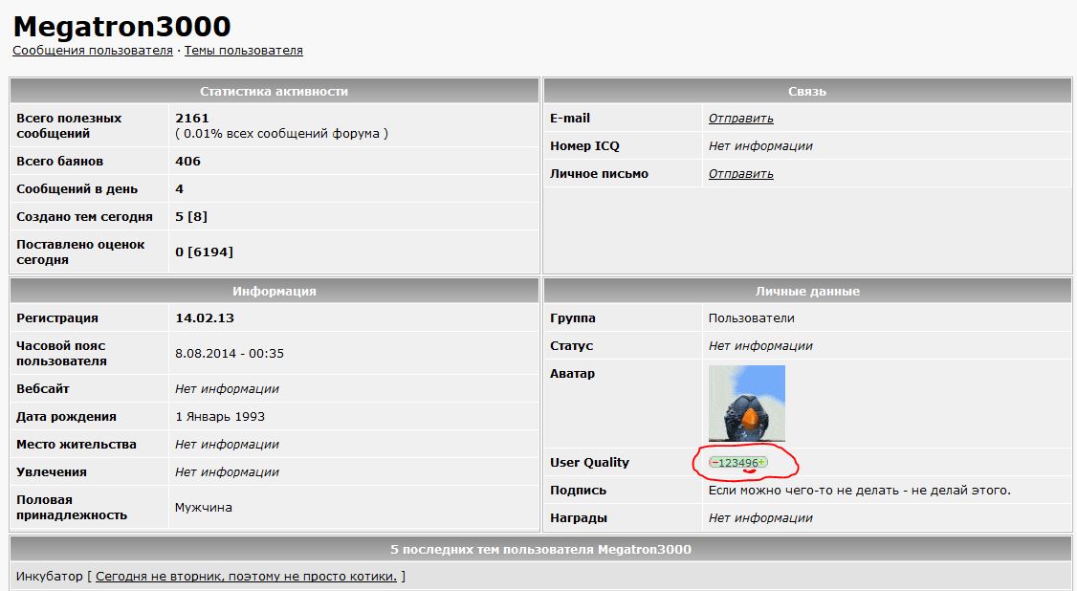Image resolution: width=1077 pixels, height=591 pixels.
Task: Click the total useful posts count 2161
Action: 191,119
